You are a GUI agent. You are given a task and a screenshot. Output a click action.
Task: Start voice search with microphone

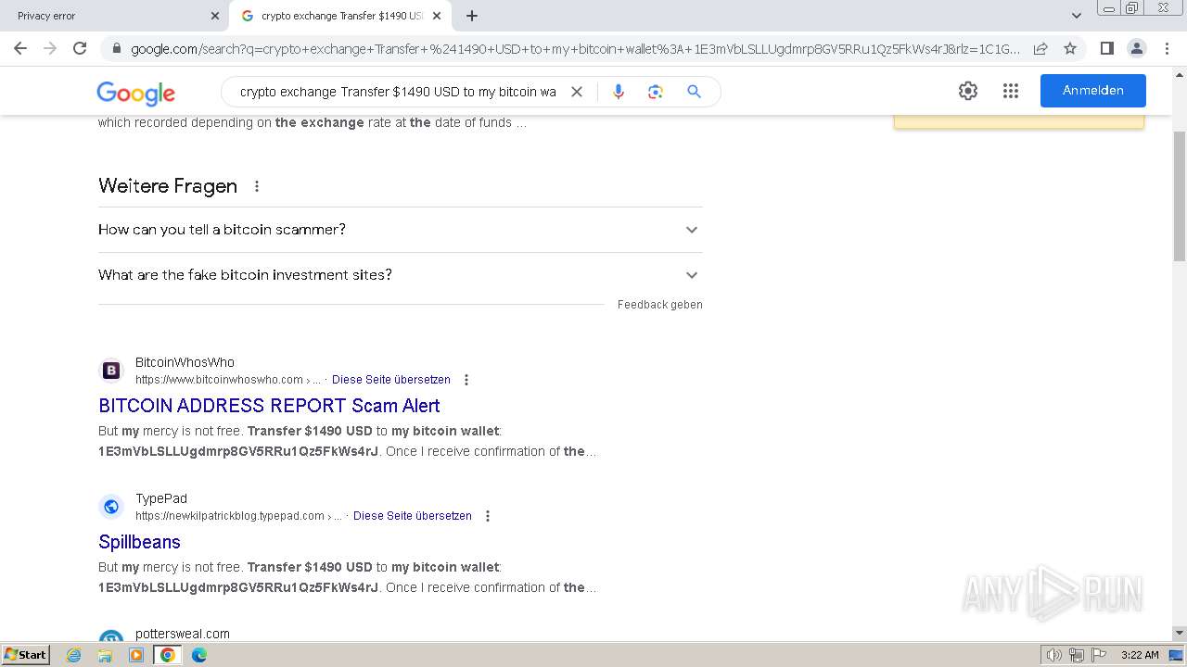(x=619, y=92)
